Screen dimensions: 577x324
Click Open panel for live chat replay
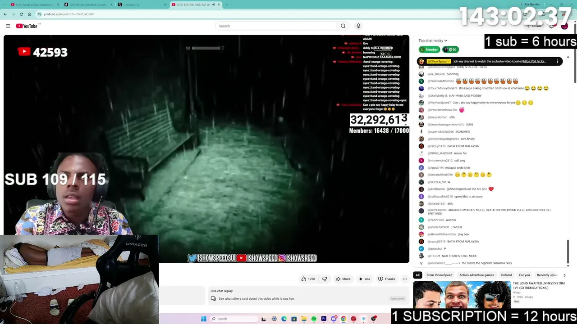click(397, 299)
